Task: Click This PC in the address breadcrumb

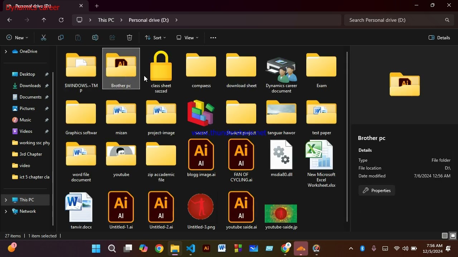Action: (106, 20)
